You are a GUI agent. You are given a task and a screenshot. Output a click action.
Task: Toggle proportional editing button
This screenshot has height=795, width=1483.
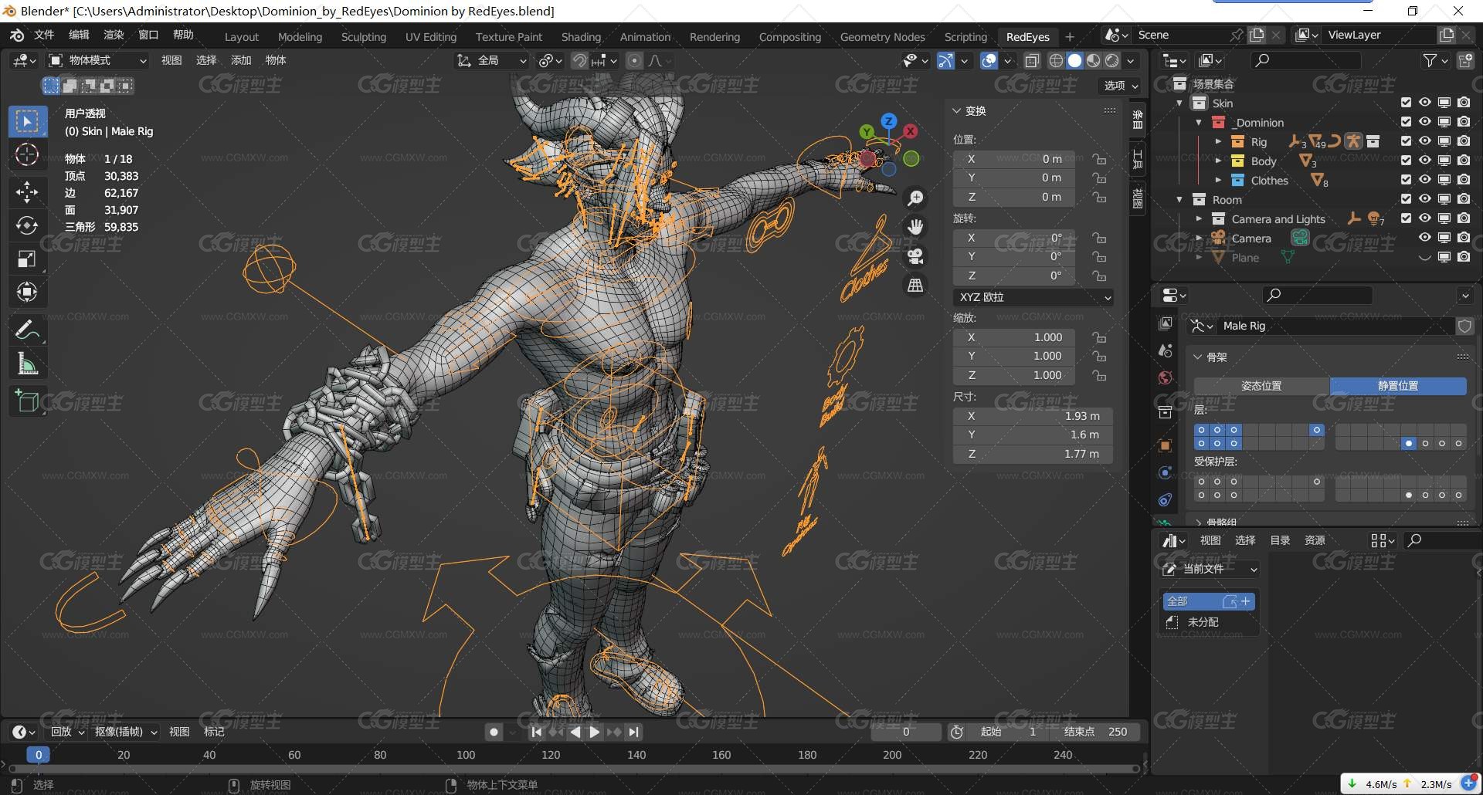pyautogui.click(x=634, y=60)
